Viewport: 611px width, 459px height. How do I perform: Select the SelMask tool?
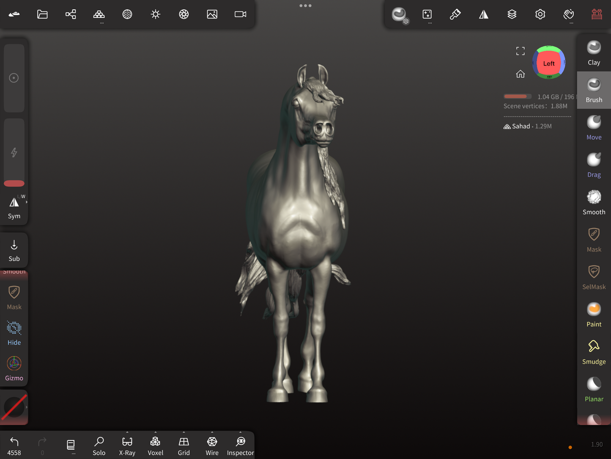pos(594,277)
